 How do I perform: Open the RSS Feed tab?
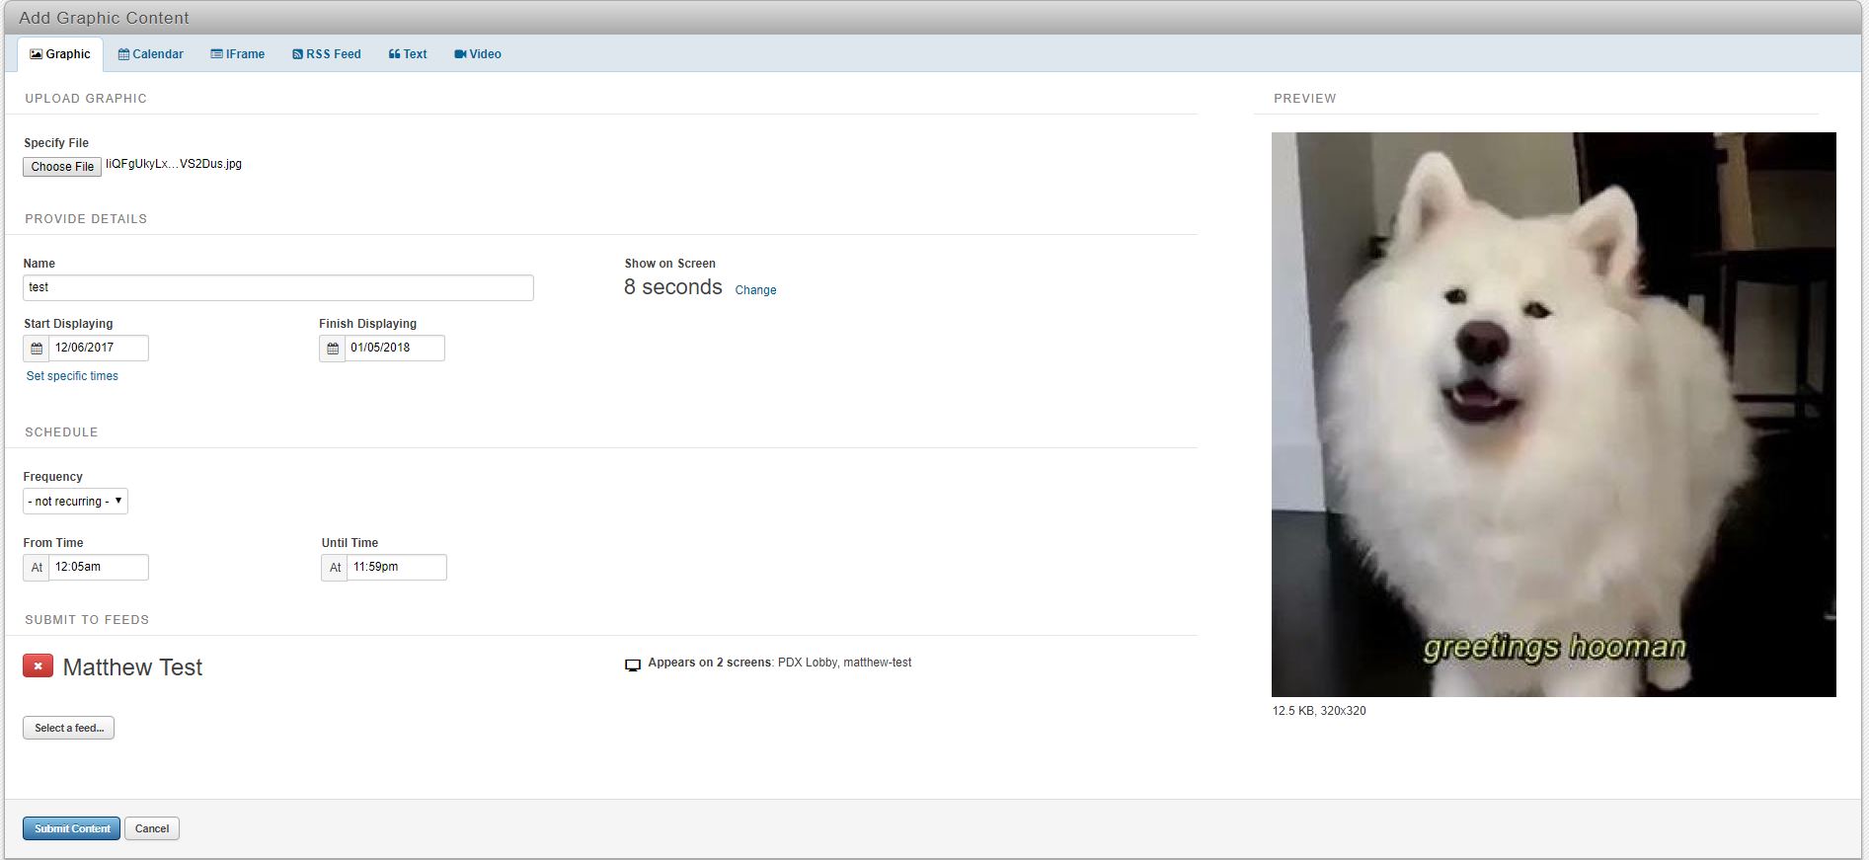[x=327, y=54]
